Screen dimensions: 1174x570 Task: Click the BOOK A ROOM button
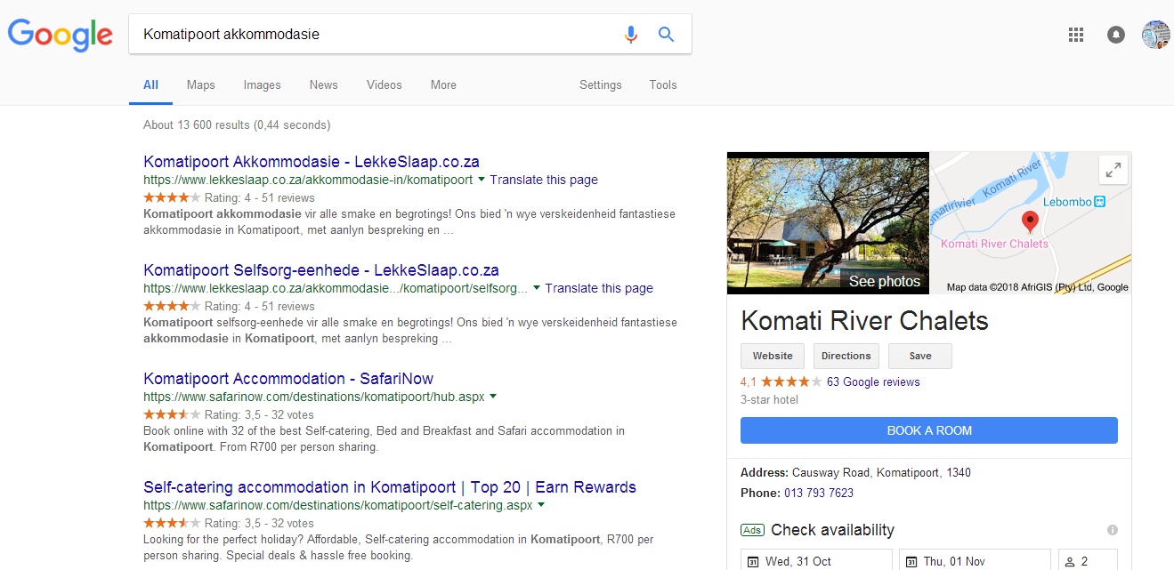pyautogui.click(x=929, y=430)
